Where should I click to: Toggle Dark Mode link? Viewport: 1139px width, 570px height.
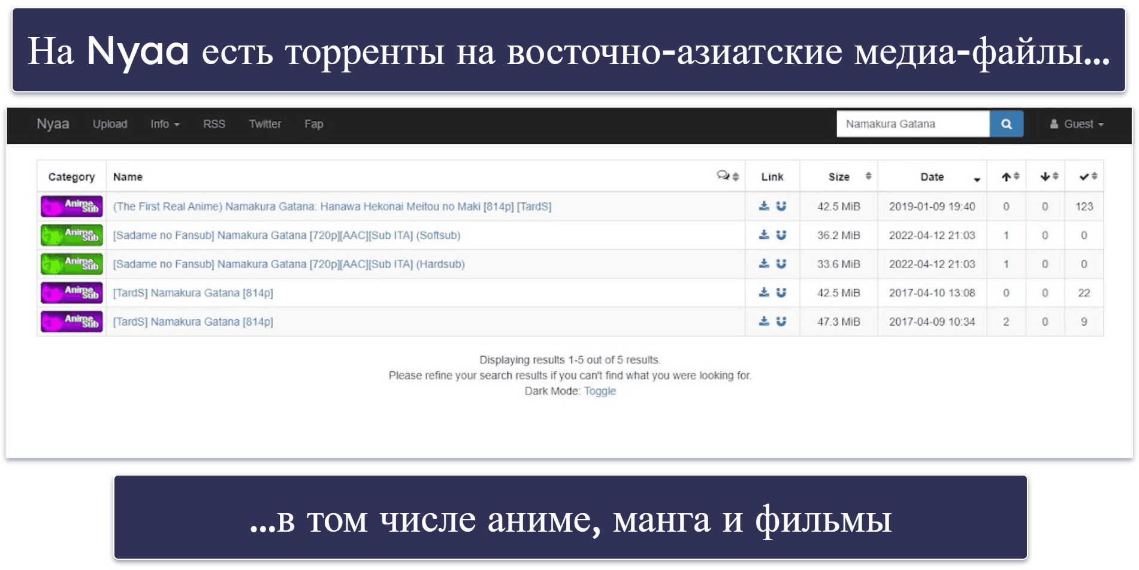coord(600,391)
